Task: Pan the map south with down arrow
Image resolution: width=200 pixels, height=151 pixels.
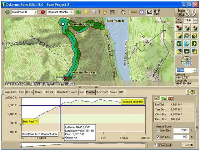Action: click(187, 51)
